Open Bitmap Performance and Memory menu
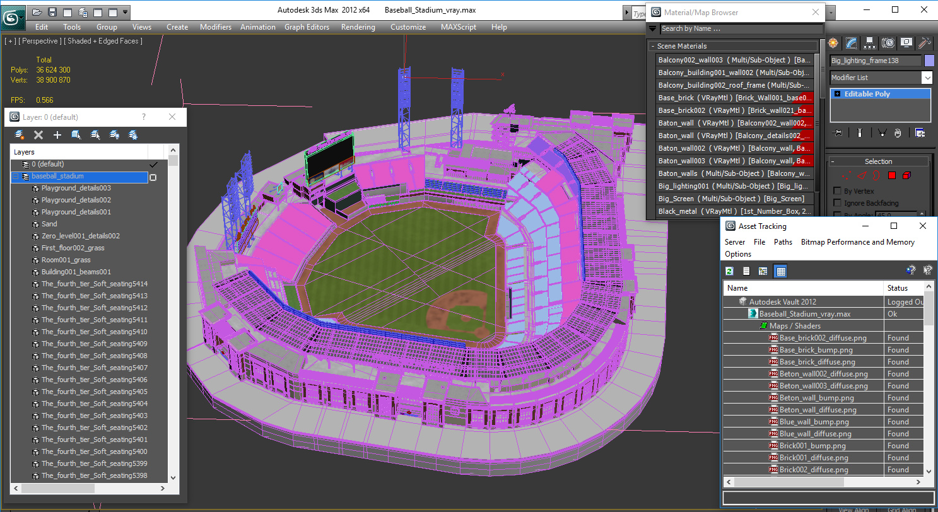The image size is (938, 512). [x=857, y=242]
